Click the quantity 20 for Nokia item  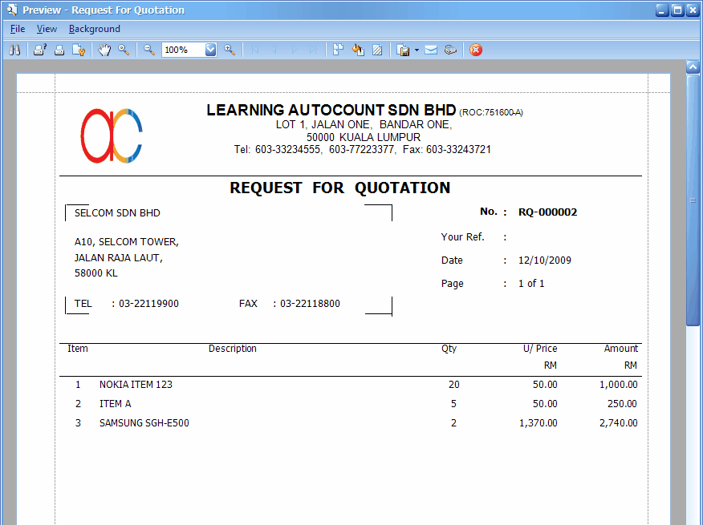tap(453, 385)
